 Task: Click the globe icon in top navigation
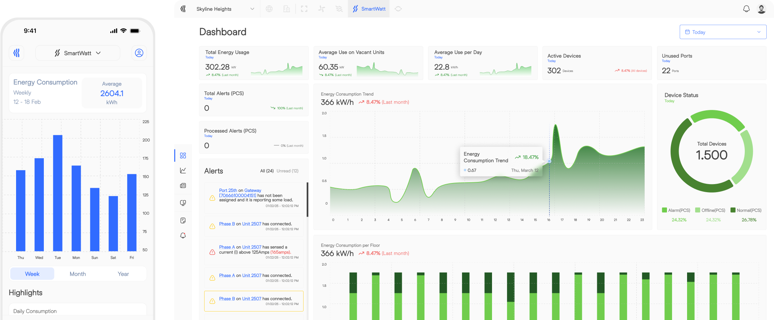[x=269, y=9]
